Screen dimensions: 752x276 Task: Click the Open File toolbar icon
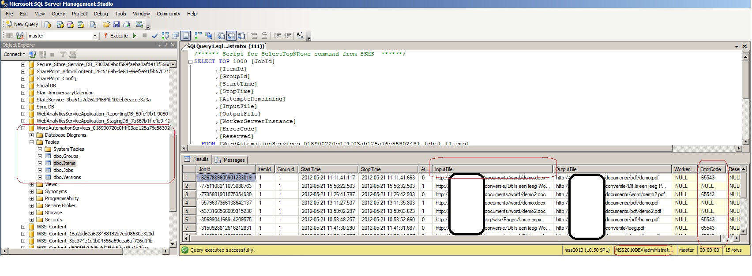[106, 25]
